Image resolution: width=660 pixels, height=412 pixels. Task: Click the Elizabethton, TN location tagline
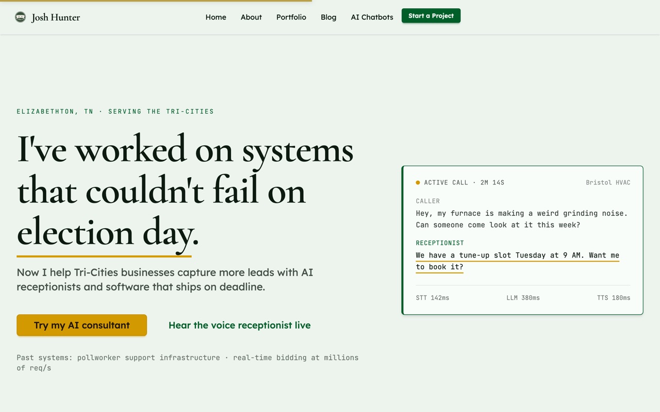pyautogui.click(x=115, y=111)
